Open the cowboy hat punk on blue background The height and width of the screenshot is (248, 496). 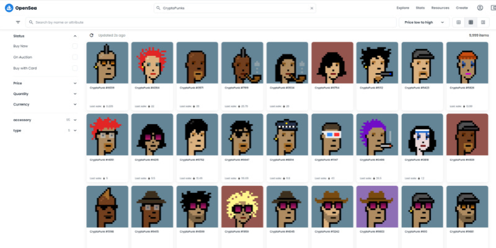[332, 206]
